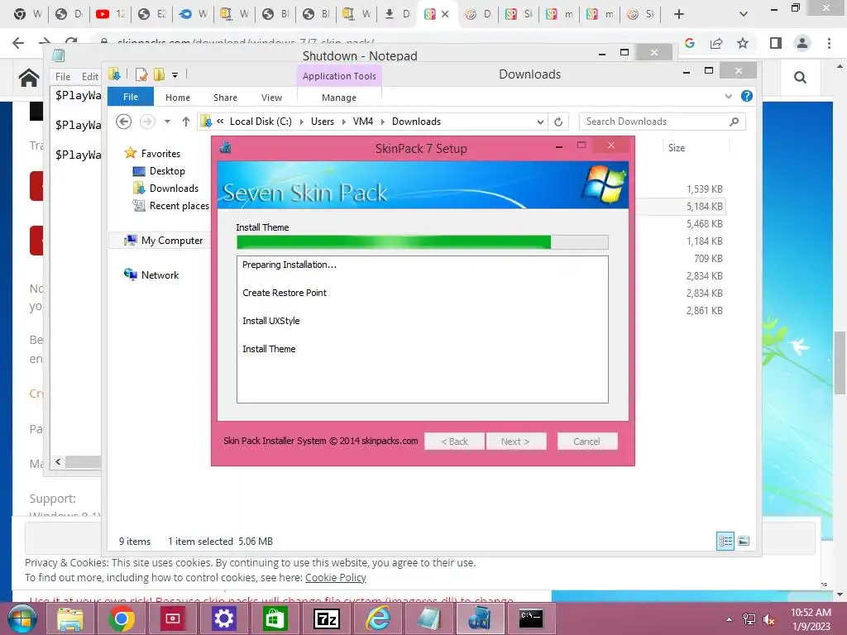Image resolution: width=847 pixels, height=635 pixels.
Task: Click the taskbar clock showing 10:52 AM
Action: [x=811, y=619]
